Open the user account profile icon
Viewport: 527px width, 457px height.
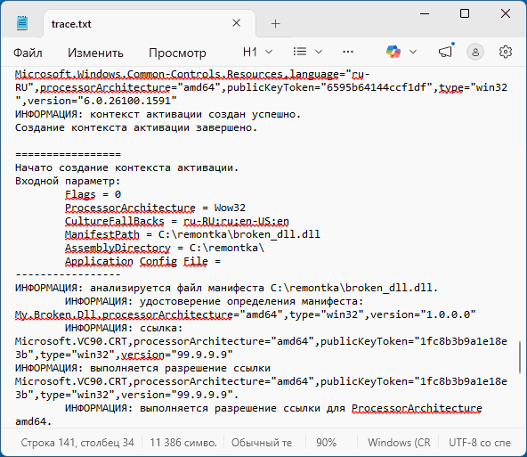click(x=475, y=53)
